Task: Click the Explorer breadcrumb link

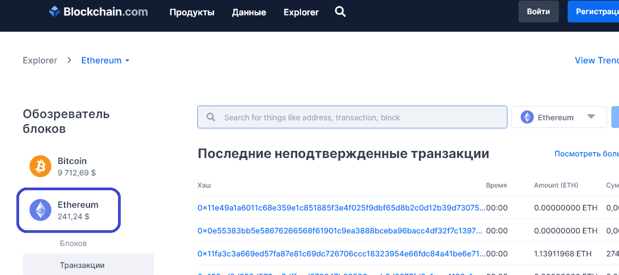Action: tap(40, 61)
